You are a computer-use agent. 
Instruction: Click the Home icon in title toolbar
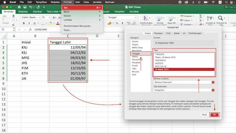(x=19, y=7)
